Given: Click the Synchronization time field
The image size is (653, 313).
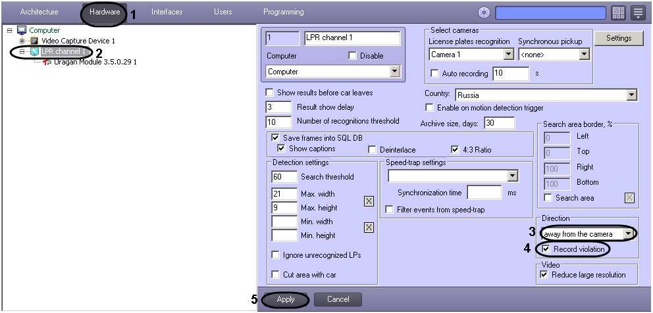Looking at the screenshot, I should pyautogui.click(x=484, y=193).
